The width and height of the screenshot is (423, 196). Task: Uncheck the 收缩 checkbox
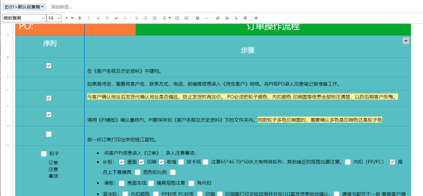coord(161,162)
